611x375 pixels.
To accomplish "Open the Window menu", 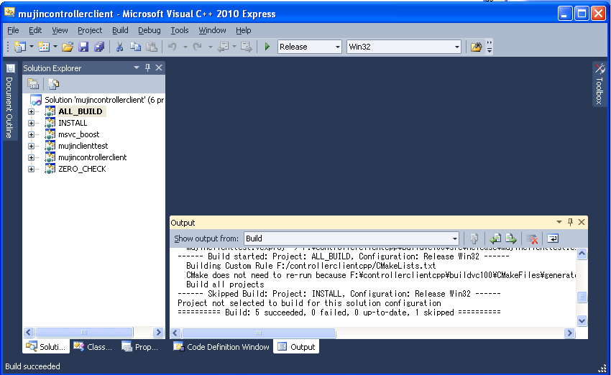I will click(212, 30).
